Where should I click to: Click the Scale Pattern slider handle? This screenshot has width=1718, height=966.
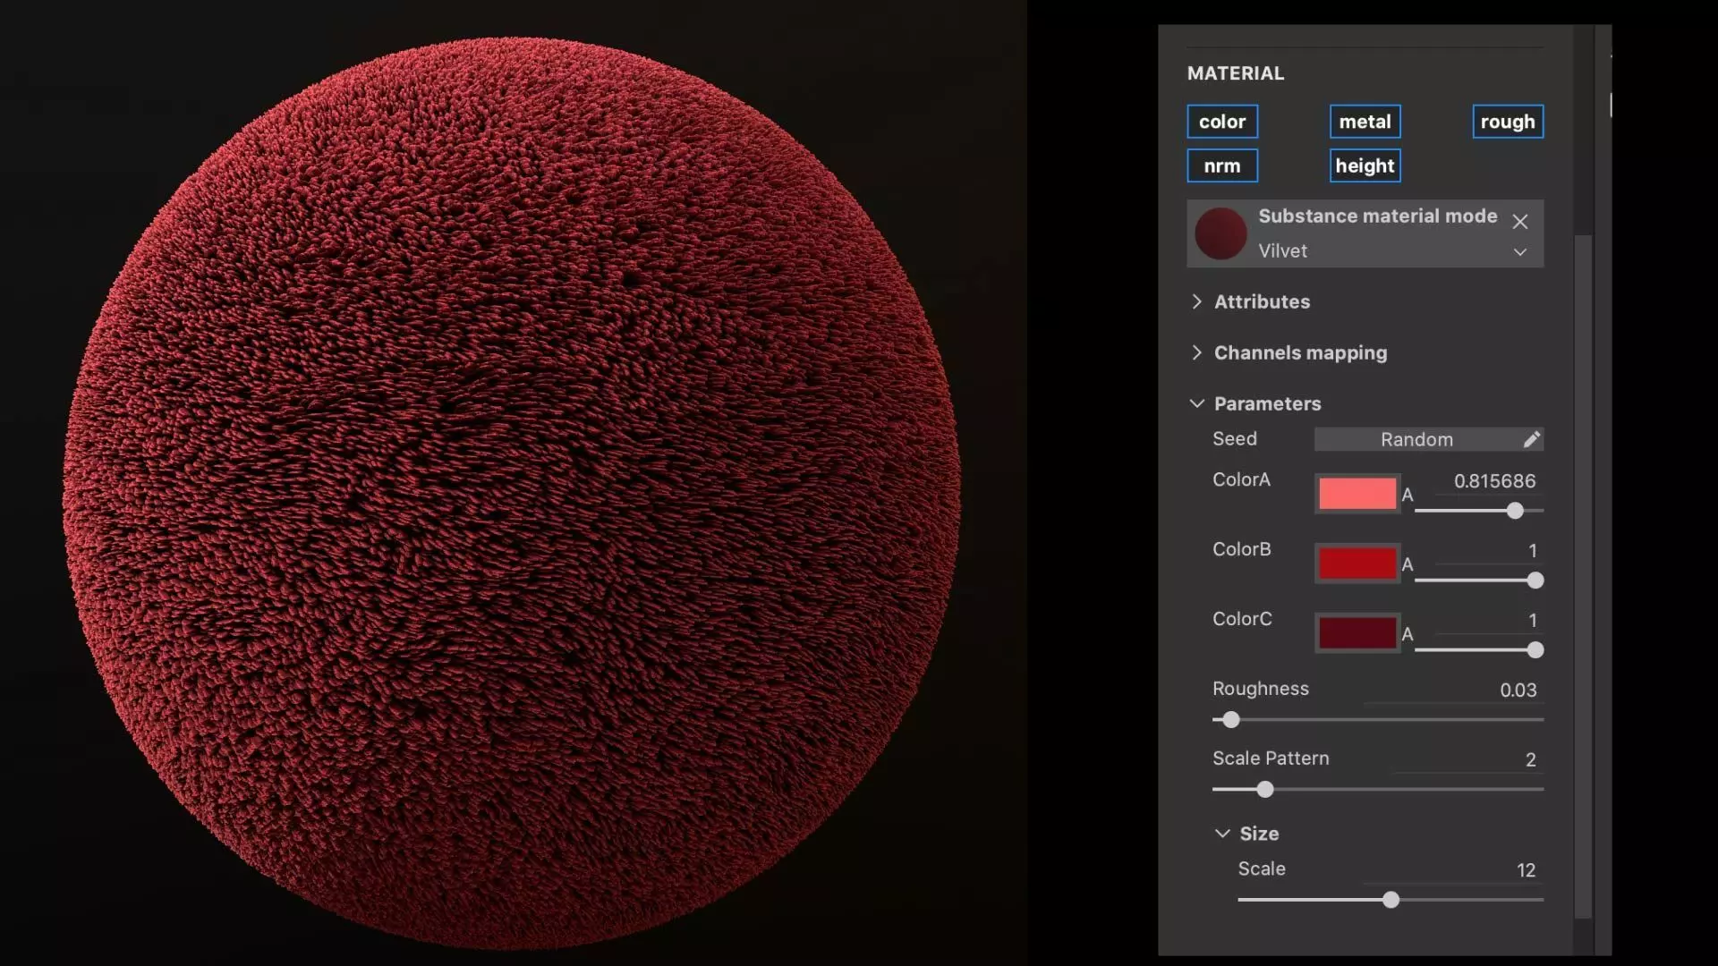coord(1264,790)
